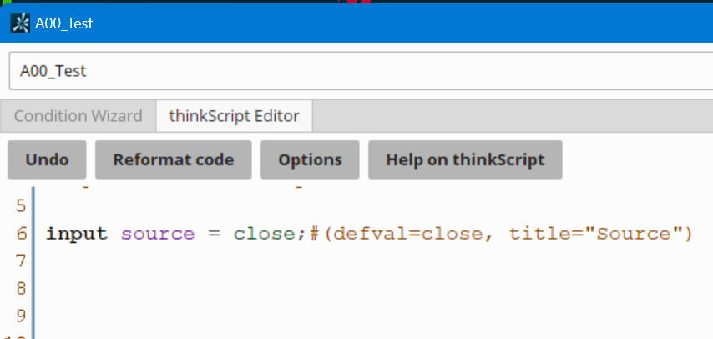This screenshot has width=713, height=339.
Task: Open Help on thinkScript
Action: [465, 159]
